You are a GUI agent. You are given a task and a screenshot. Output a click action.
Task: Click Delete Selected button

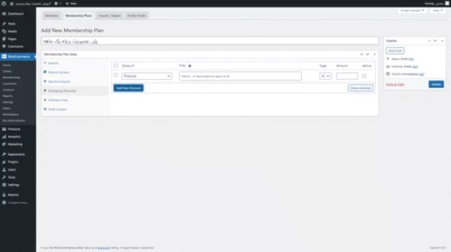pos(361,88)
